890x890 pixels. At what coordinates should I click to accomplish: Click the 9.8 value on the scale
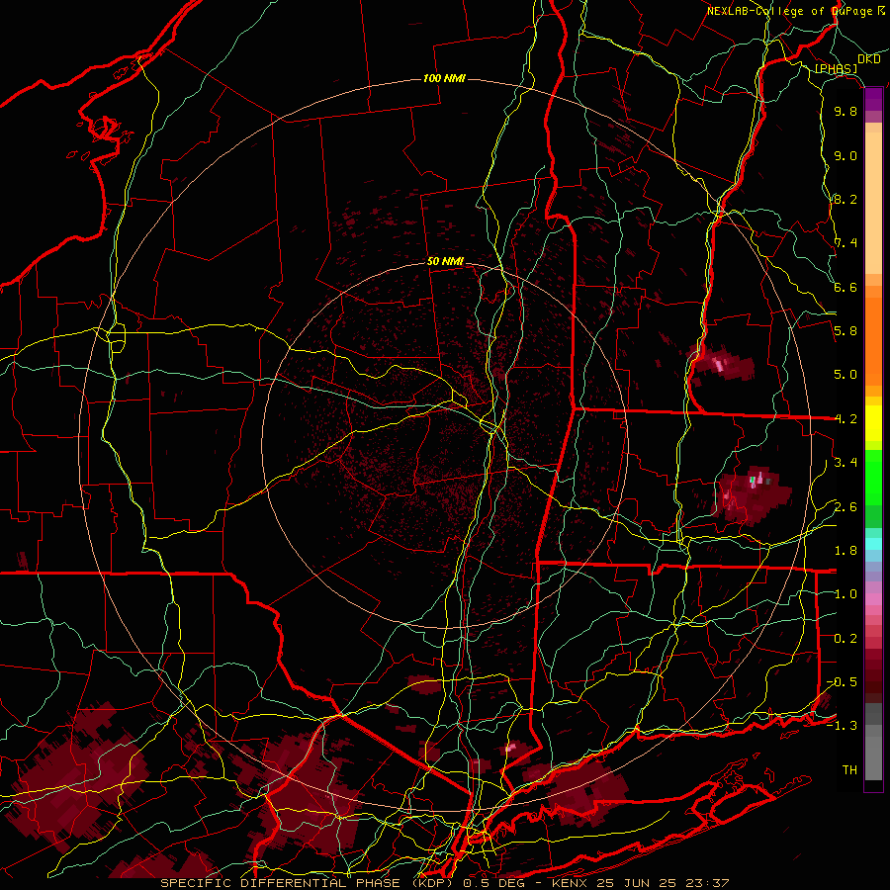tap(845, 111)
